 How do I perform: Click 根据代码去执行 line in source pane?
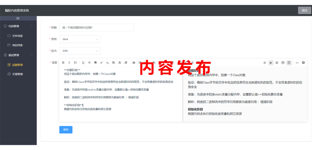click(x=88, y=109)
